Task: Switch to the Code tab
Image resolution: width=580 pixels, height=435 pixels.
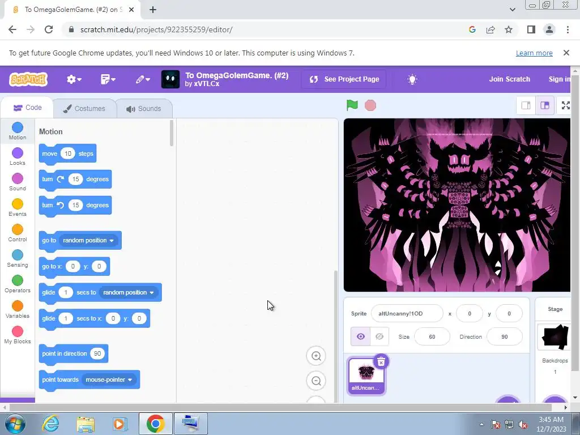Action: coord(27,108)
